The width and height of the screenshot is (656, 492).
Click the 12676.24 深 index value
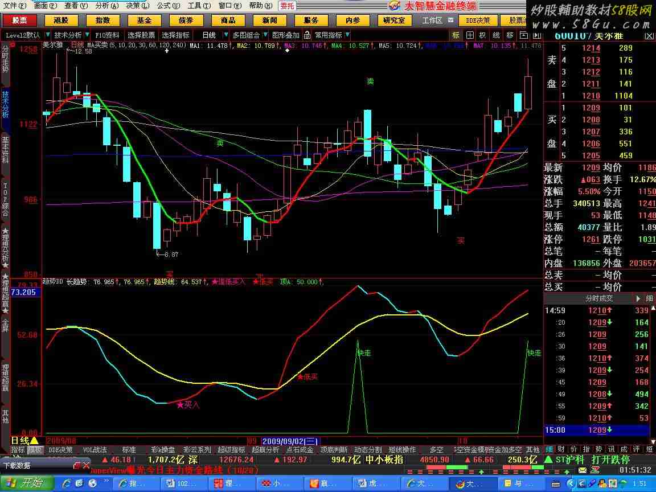tap(236, 460)
